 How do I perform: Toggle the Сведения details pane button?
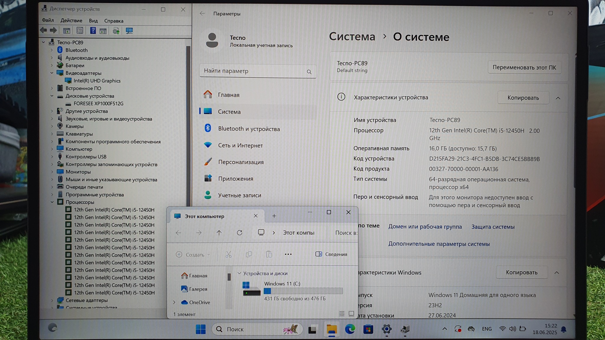coord(331,254)
